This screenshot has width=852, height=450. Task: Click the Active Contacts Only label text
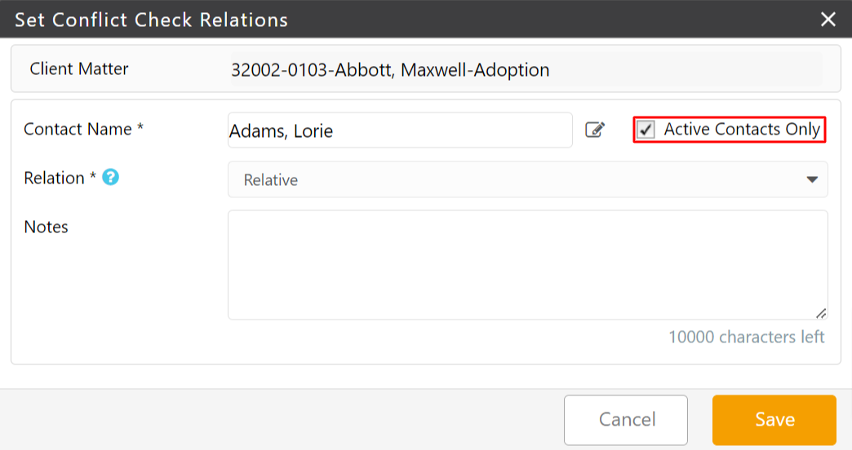pyautogui.click(x=742, y=129)
